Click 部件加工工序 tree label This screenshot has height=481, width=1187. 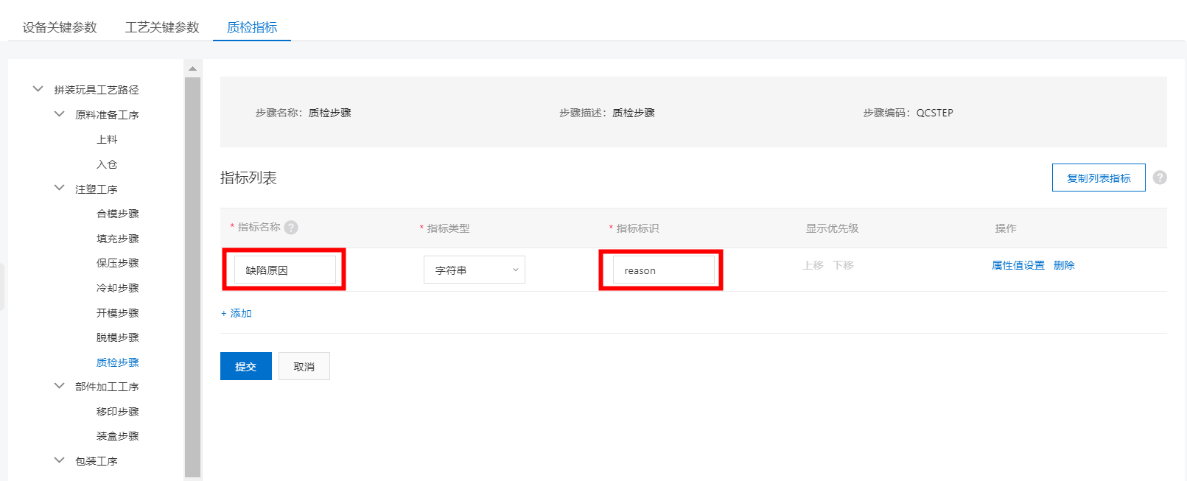[107, 387]
